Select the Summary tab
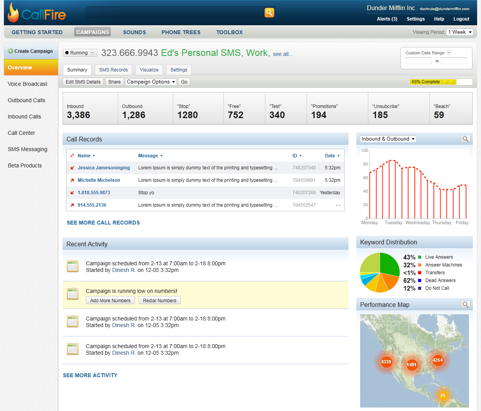This screenshot has height=411, width=481. [x=77, y=70]
